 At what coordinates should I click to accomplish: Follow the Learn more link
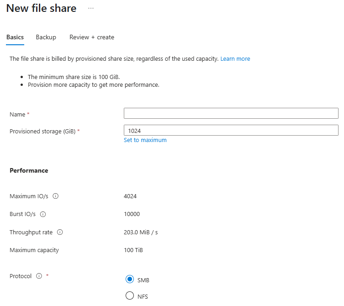[235, 59]
